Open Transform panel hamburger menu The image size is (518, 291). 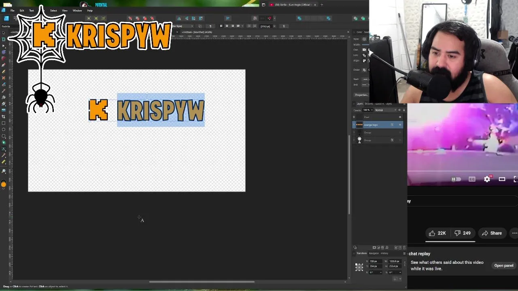404,253
